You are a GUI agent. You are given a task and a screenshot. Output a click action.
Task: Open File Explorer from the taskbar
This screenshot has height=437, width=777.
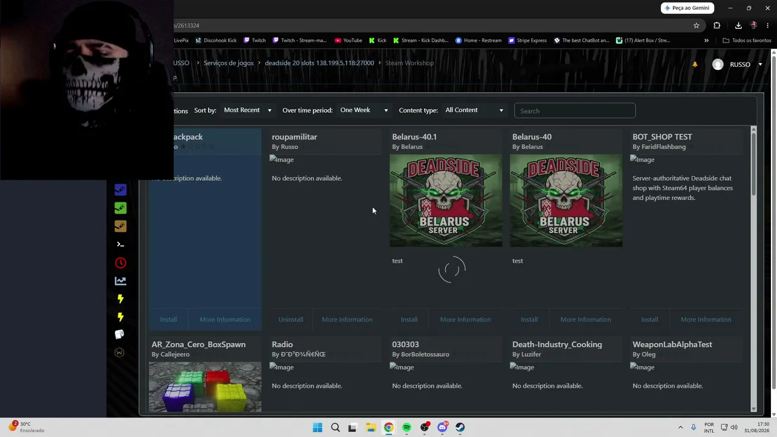[371, 427]
